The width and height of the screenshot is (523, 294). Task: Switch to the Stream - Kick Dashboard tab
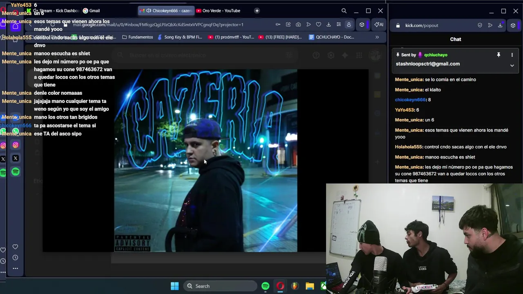click(x=56, y=11)
